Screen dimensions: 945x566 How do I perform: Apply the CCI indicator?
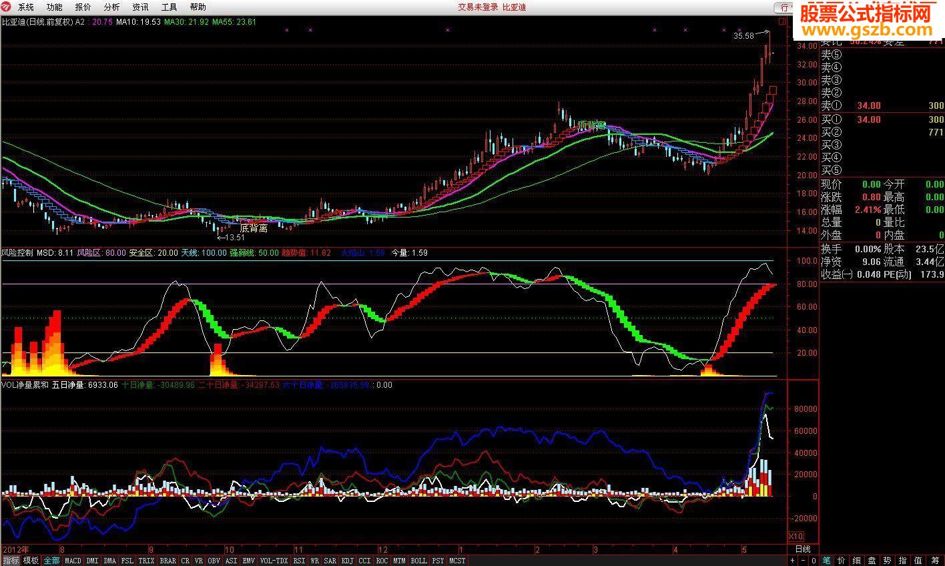365,561
